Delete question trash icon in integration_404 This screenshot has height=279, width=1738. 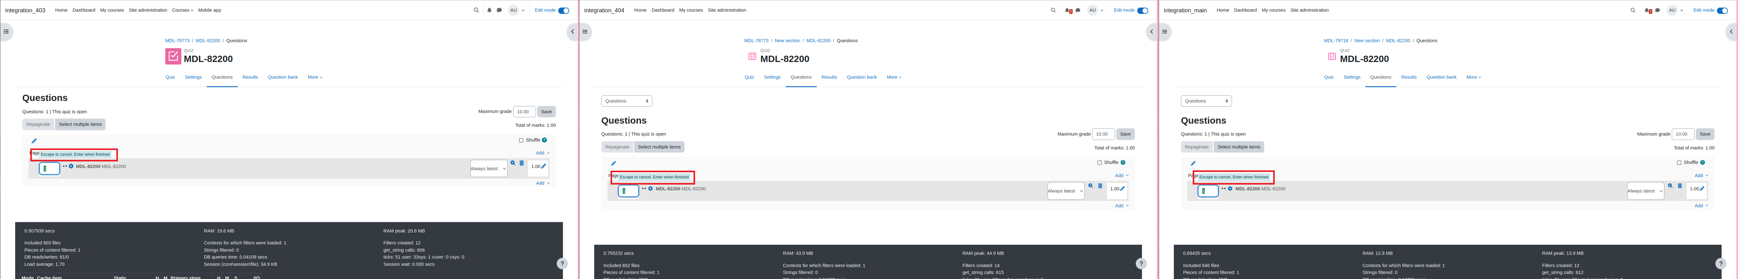coord(1100,186)
